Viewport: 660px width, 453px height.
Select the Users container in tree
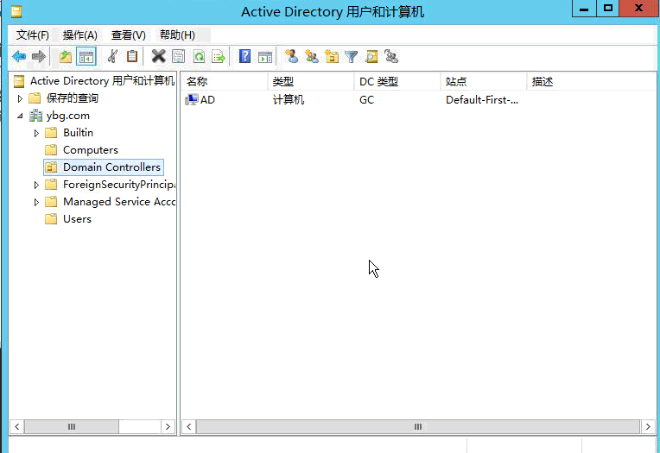77,219
